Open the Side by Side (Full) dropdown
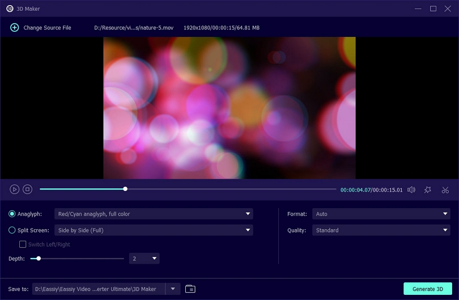Image resolution: width=459 pixels, height=300 pixels. pos(154,230)
